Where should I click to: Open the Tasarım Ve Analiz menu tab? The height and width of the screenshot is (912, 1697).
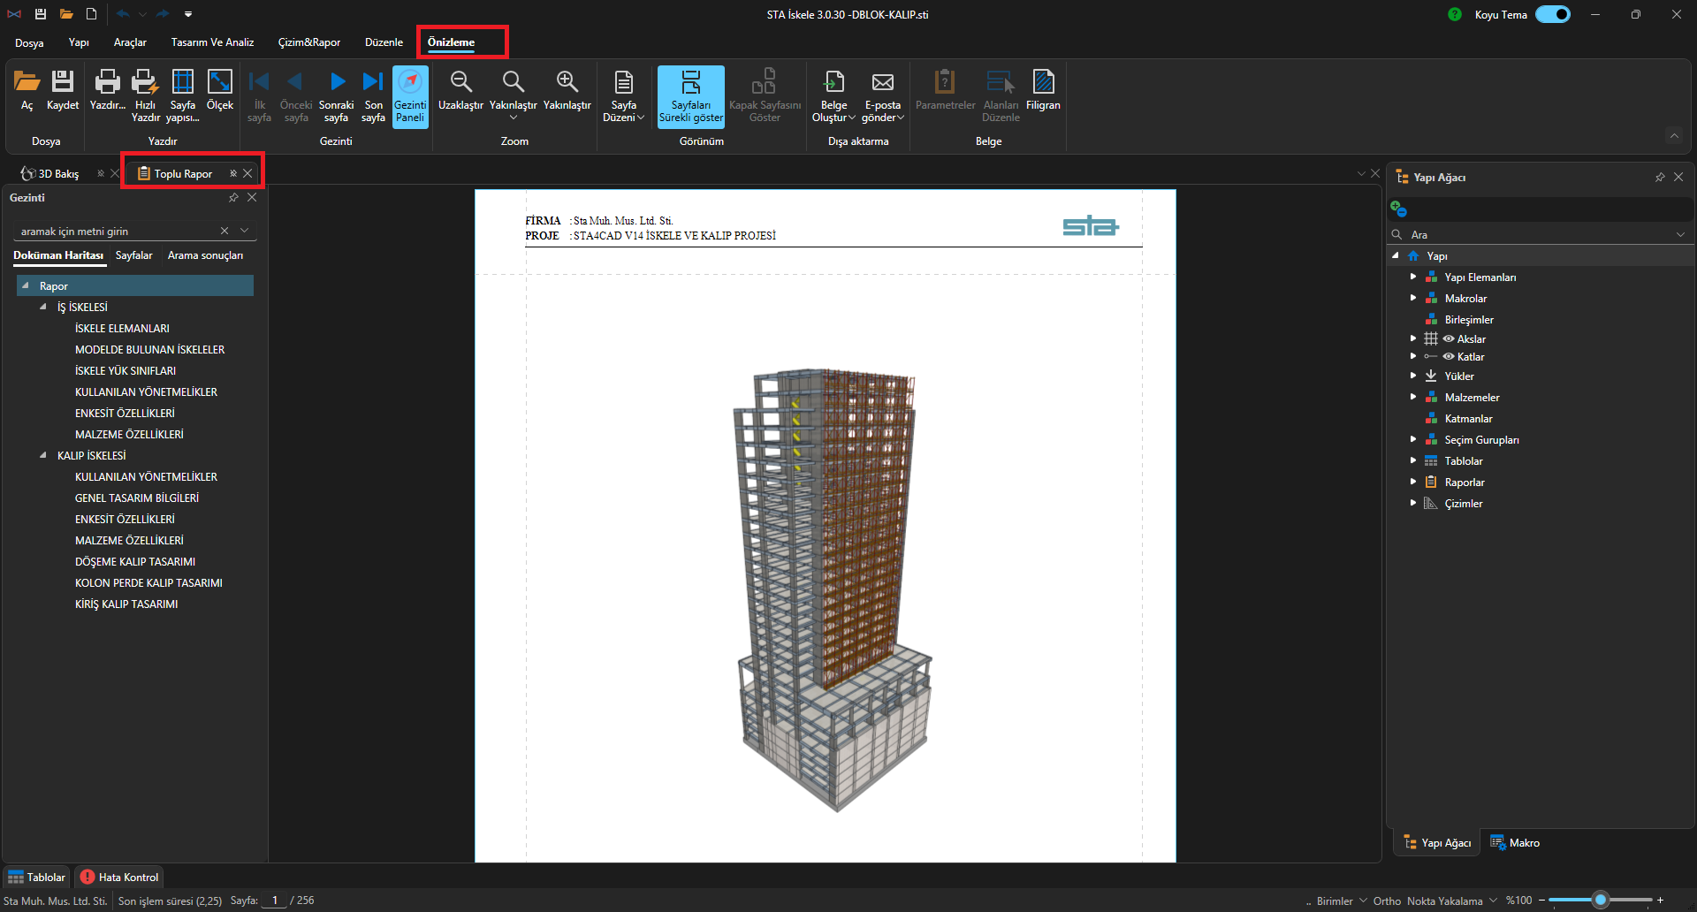click(x=212, y=42)
